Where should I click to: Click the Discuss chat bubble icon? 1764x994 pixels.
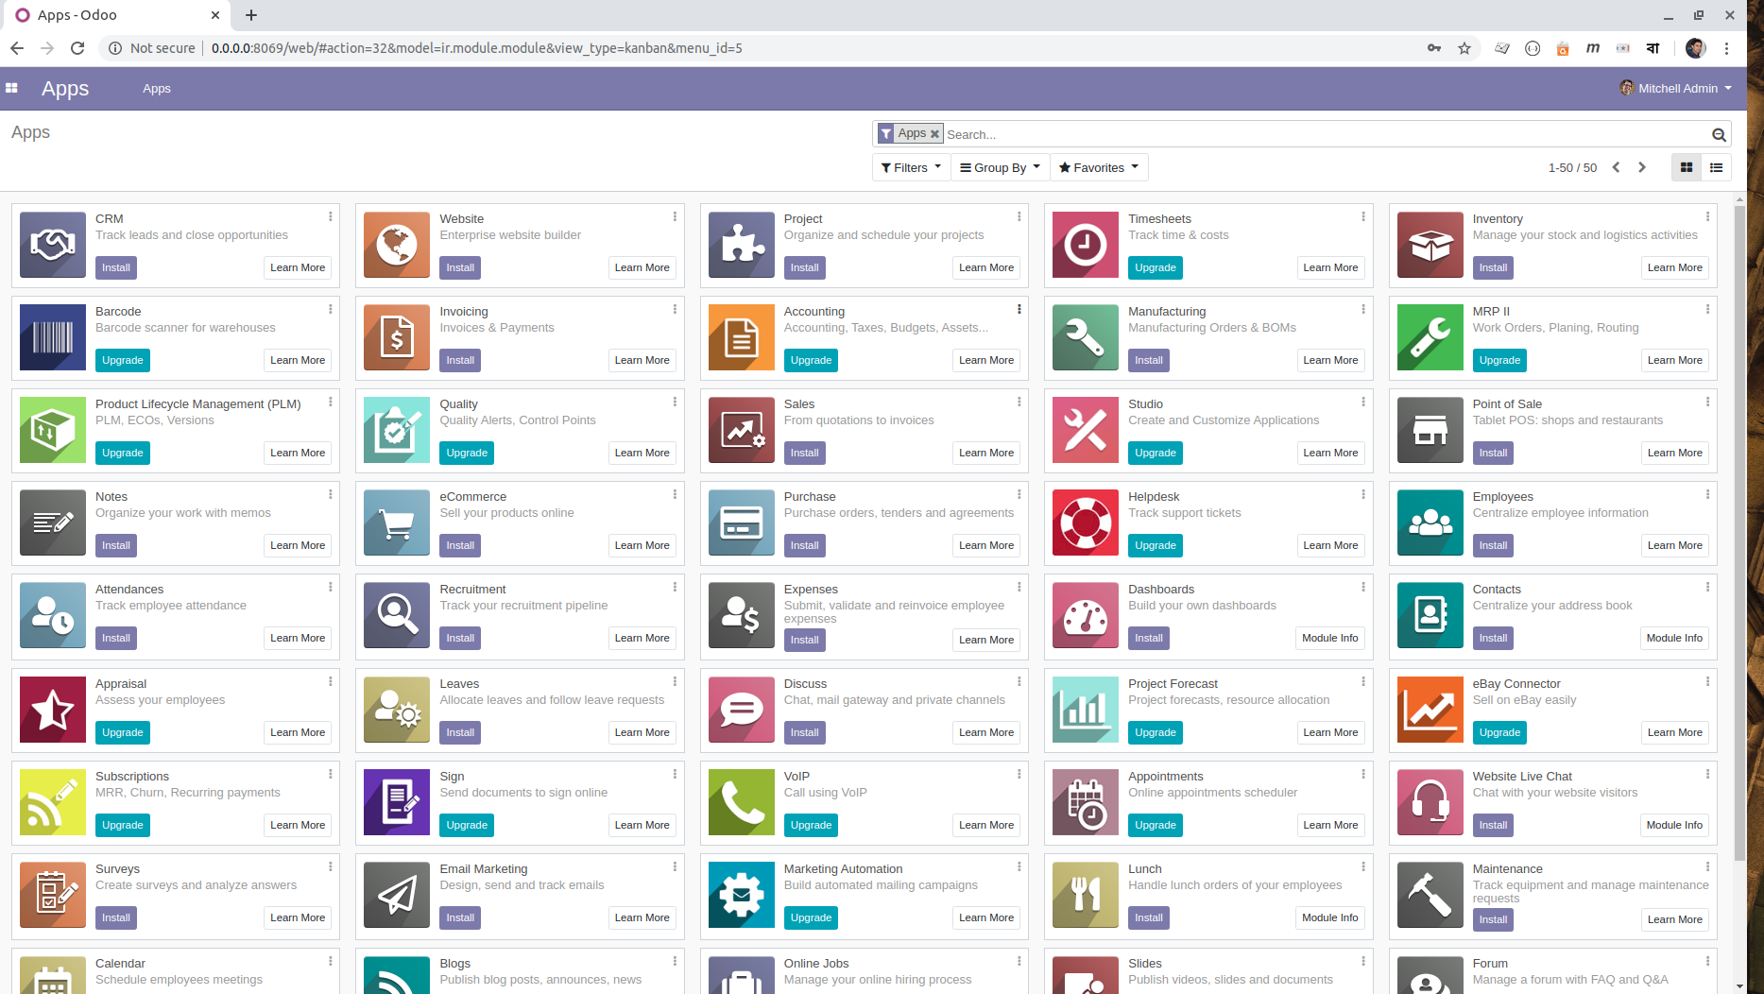pyautogui.click(x=742, y=710)
